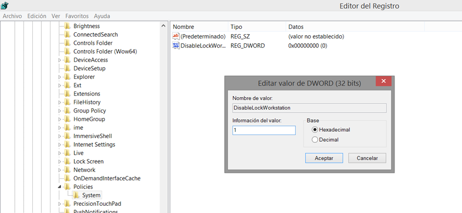Click the (valor no establecido) data cell
The width and height of the screenshot is (462, 213).
316,37
